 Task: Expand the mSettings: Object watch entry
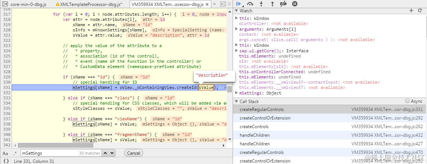click(236, 93)
